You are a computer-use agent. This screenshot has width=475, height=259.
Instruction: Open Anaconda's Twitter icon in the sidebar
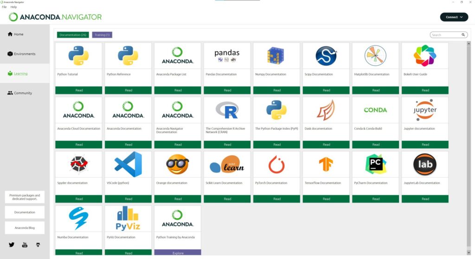pyautogui.click(x=12, y=245)
